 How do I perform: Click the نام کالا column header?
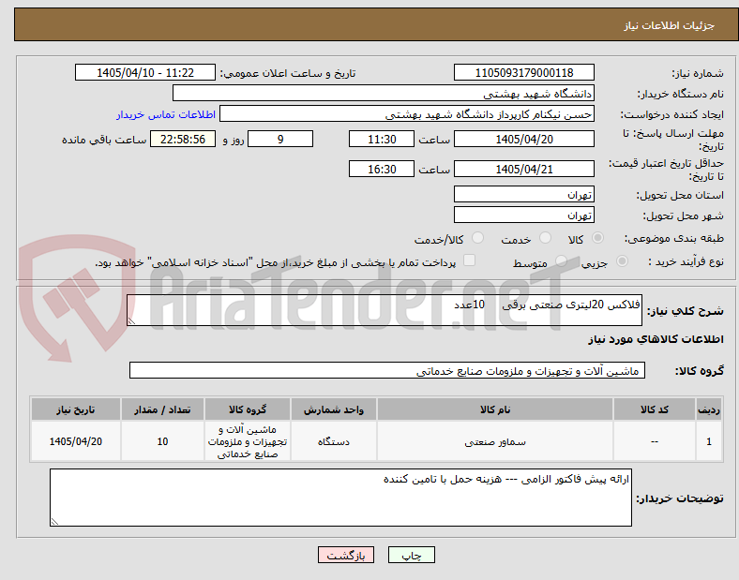click(495, 409)
